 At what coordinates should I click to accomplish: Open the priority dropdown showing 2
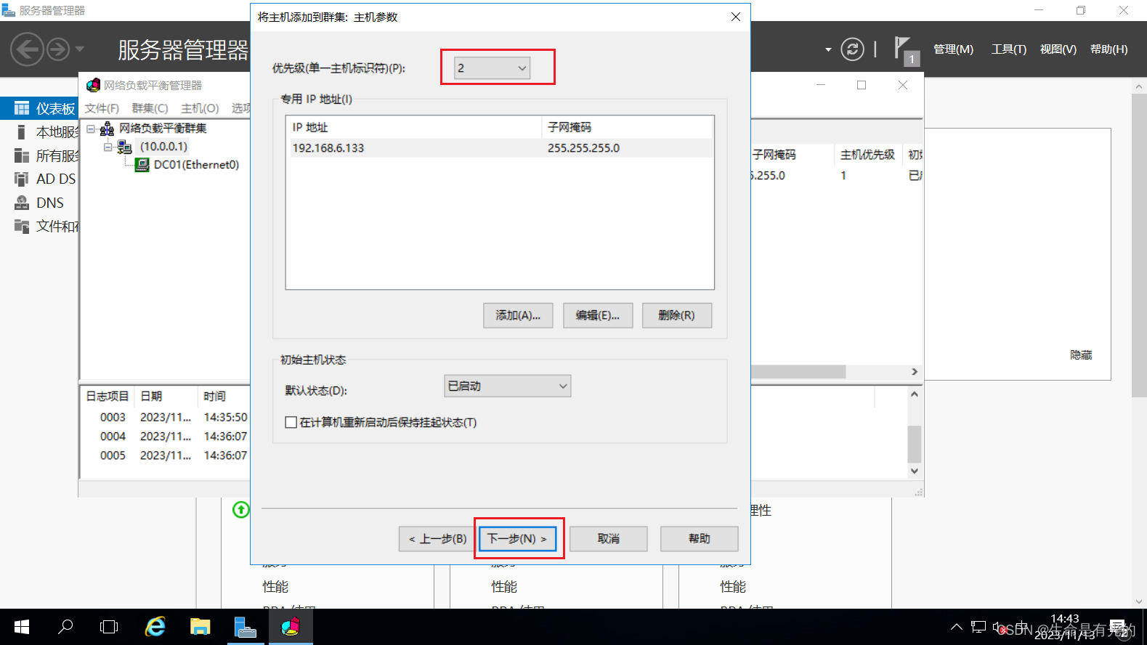pyautogui.click(x=492, y=68)
